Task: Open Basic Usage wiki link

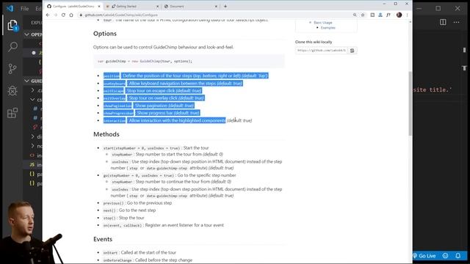Action: coord(323,23)
